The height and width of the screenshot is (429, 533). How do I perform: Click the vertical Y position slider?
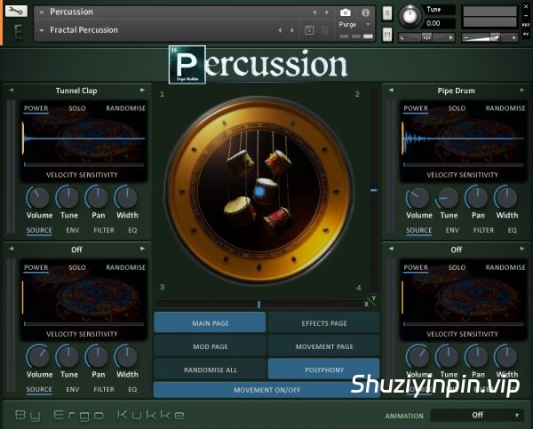tap(373, 190)
